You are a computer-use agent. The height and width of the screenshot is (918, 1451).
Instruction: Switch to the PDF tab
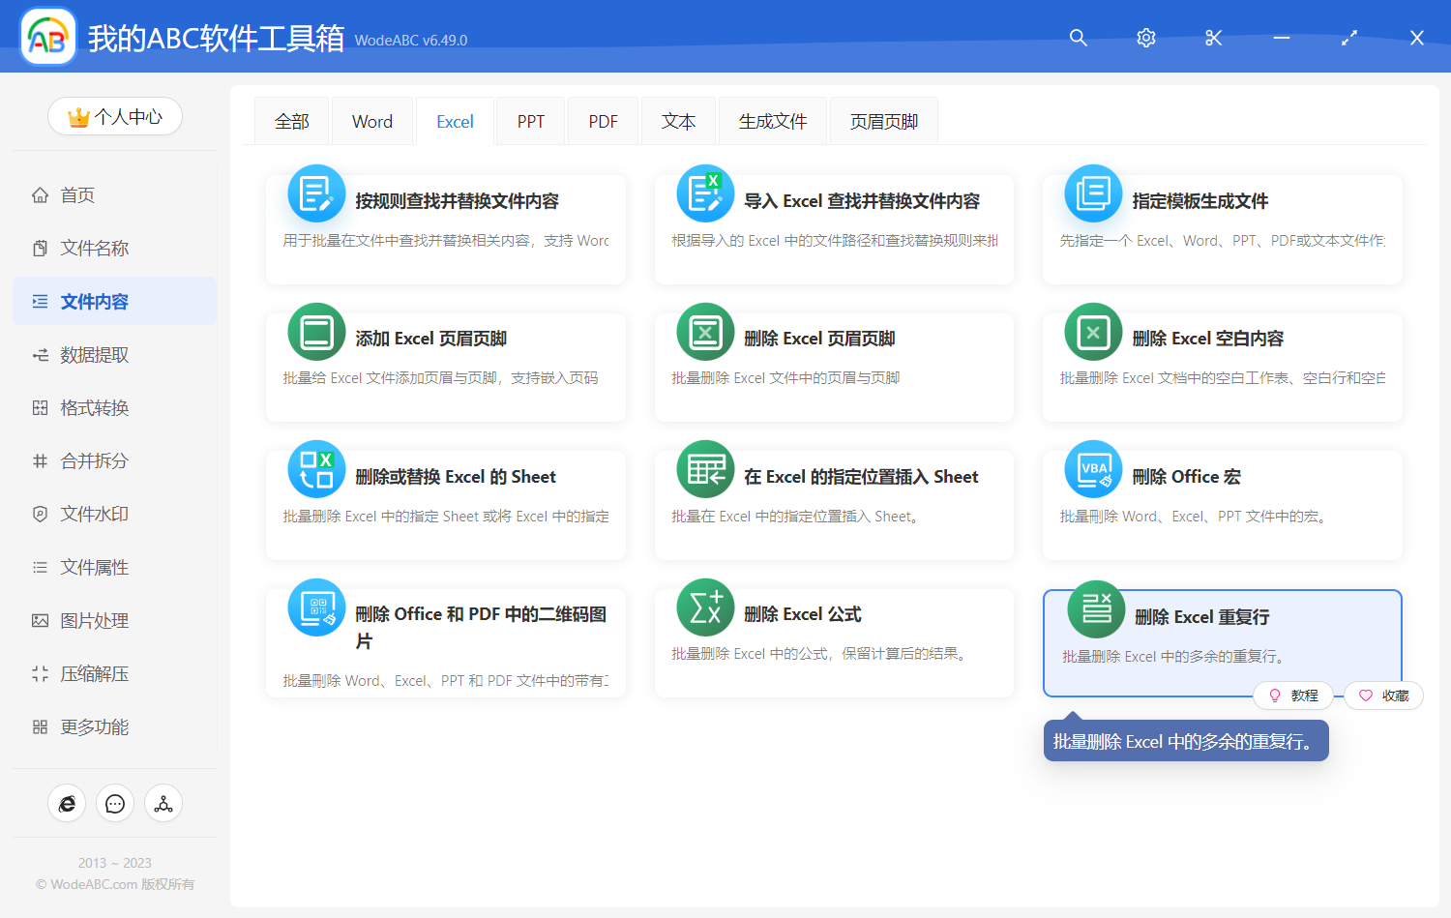pos(603,122)
